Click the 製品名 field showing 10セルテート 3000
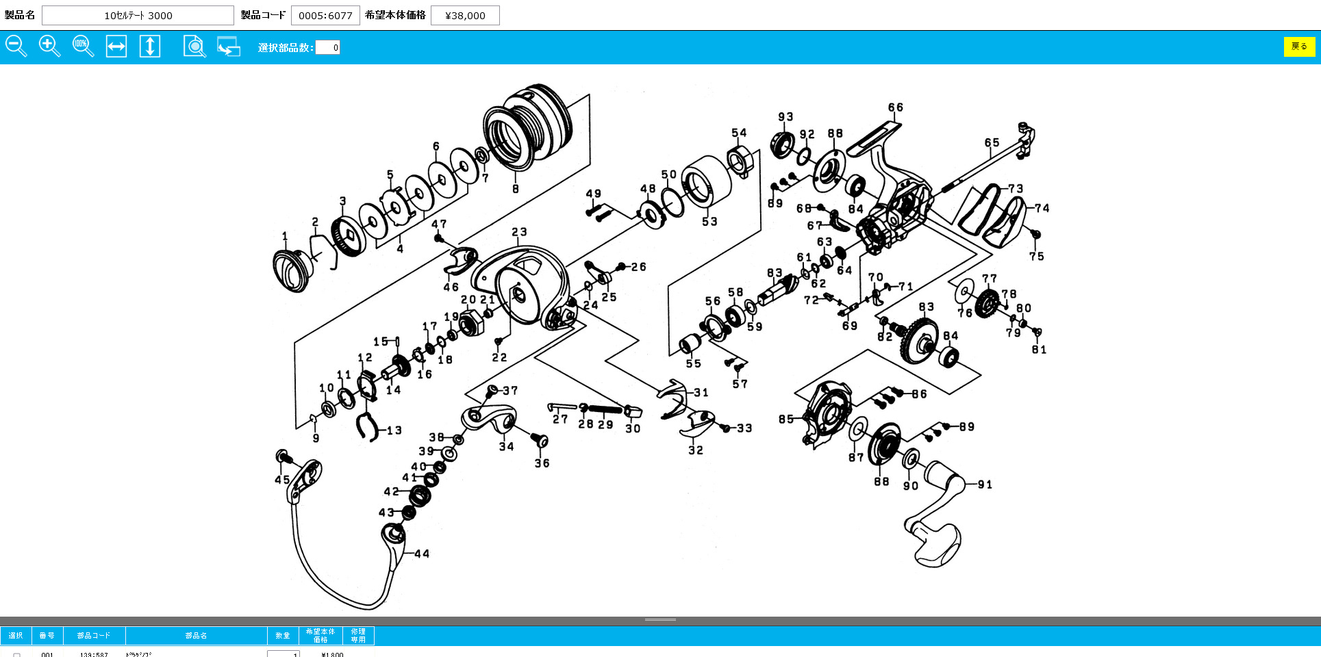Image resolution: width=1321 pixels, height=657 pixels. tap(138, 15)
